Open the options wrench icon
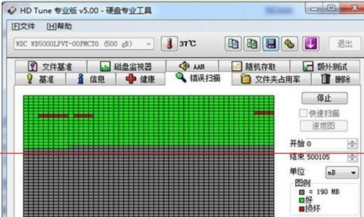 coord(289,43)
